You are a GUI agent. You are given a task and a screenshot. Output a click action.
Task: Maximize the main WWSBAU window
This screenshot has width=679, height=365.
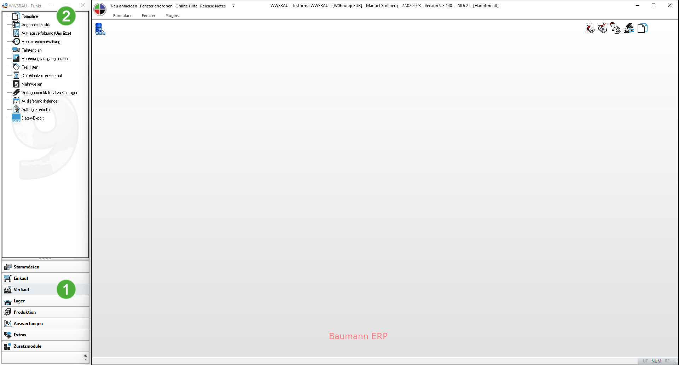[654, 5]
